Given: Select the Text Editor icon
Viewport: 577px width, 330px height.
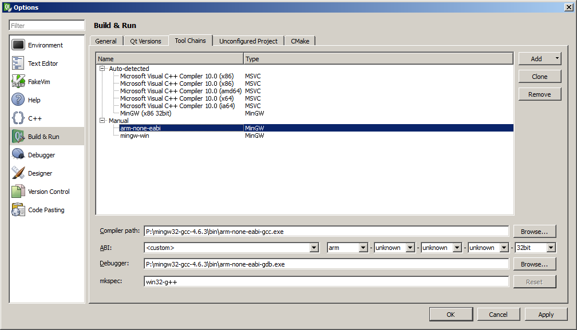Looking at the screenshot, I should 18,63.
